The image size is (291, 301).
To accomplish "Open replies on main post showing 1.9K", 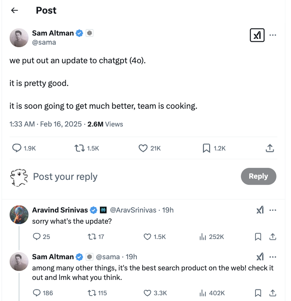I will click(x=17, y=148).
